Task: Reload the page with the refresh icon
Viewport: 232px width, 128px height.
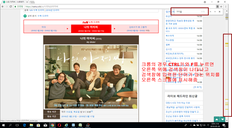Action: pos(11,6)
